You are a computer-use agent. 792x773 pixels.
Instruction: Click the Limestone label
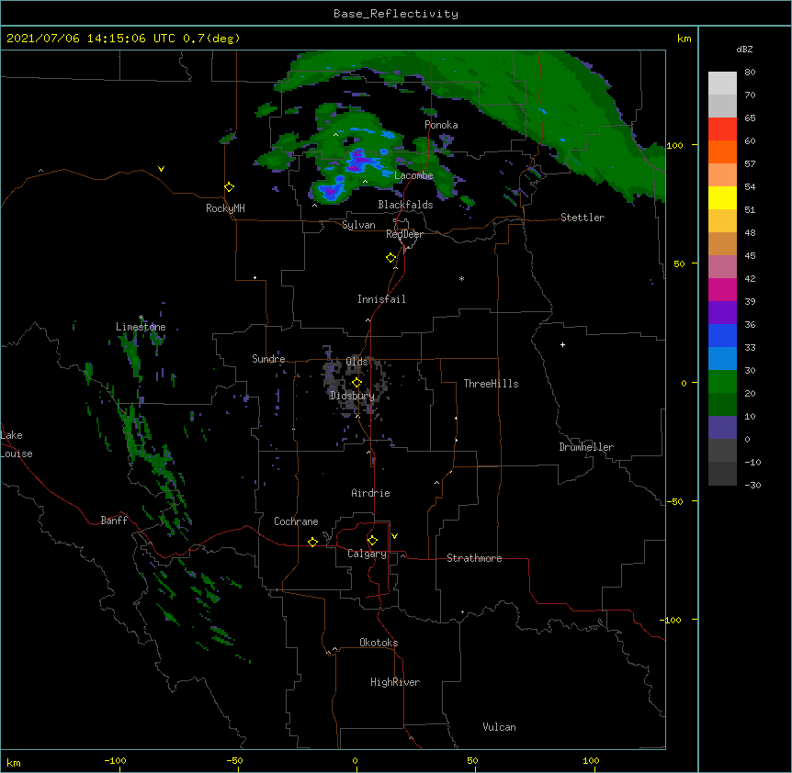pos(141,327)
